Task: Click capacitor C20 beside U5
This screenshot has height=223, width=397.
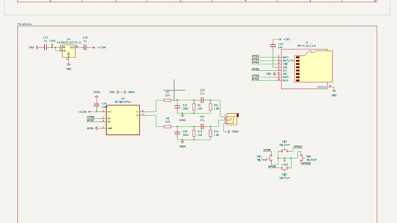Action: coord(96,105)
